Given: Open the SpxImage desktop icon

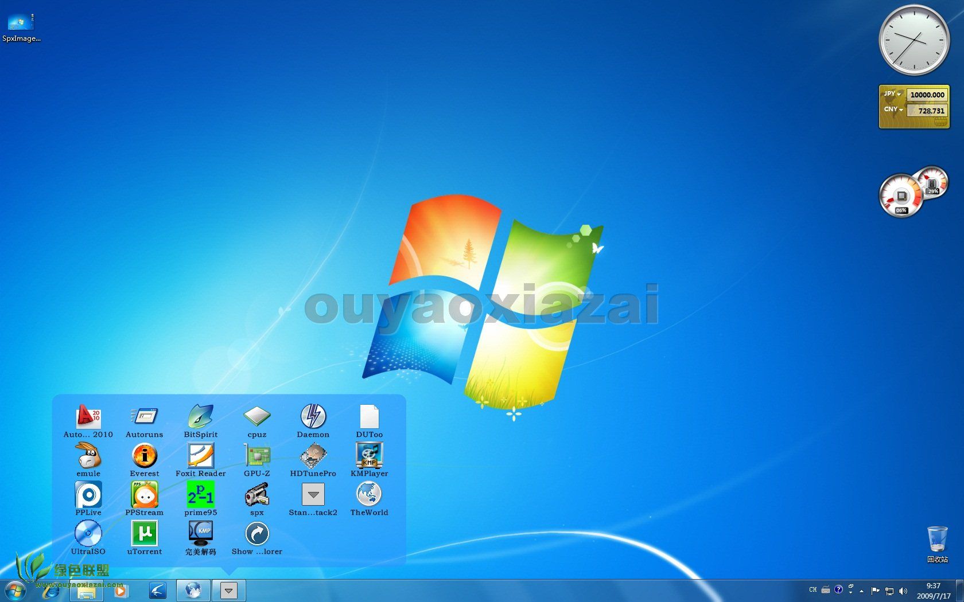Looking at the screenshot, I should pos(21,28).
